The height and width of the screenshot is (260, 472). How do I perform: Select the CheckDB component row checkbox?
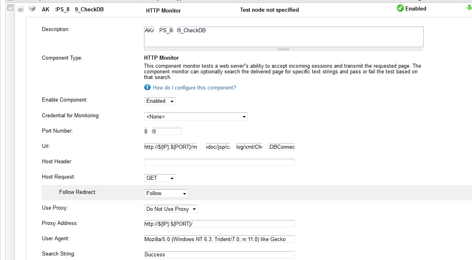pyautogui.click(x=10, y=8)
